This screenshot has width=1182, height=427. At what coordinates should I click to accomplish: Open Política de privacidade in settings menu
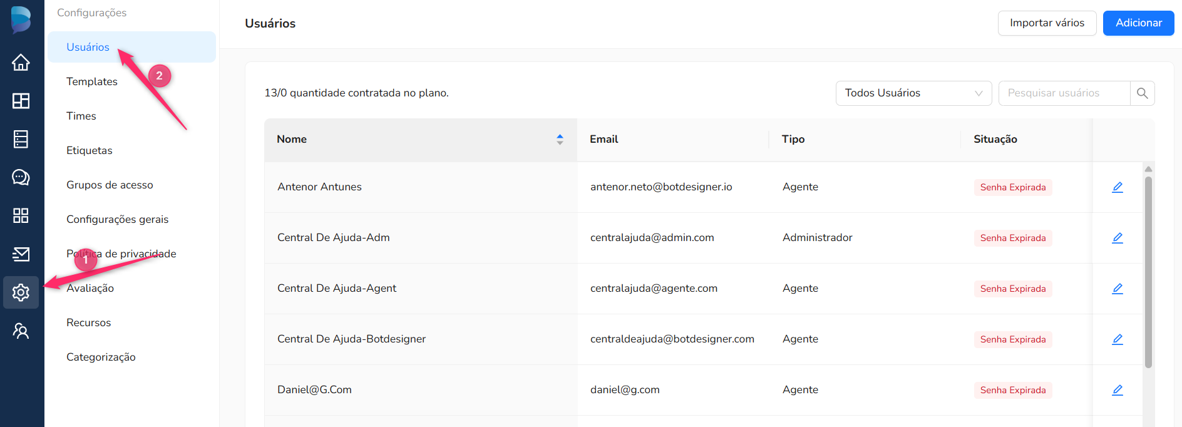[121, 254]
